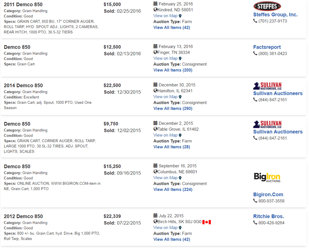Open the Ritchie Bros. auctioneer link
This screenshot has height=248, width=309.
point(268,216)
